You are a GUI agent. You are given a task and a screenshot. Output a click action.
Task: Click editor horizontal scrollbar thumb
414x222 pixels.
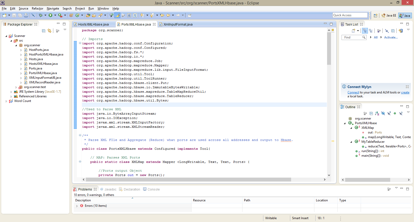point(188,179)
